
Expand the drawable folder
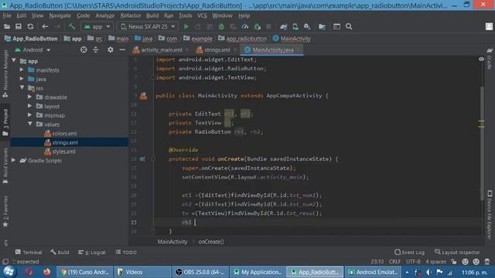29,97
